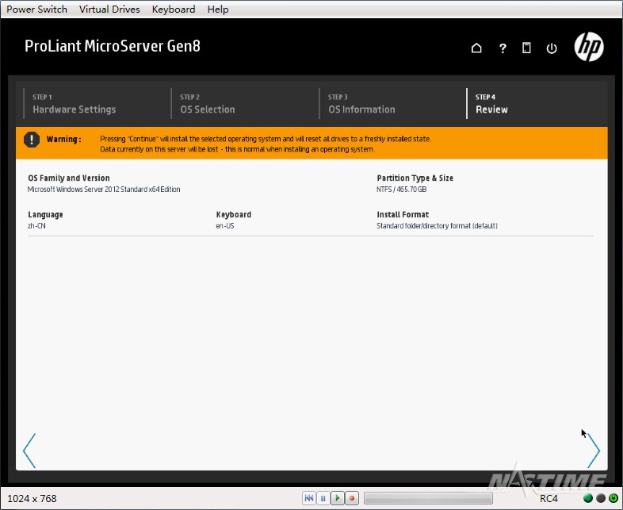Click the zh-CN language value
623x510 pixels.
tap(36, 226)
